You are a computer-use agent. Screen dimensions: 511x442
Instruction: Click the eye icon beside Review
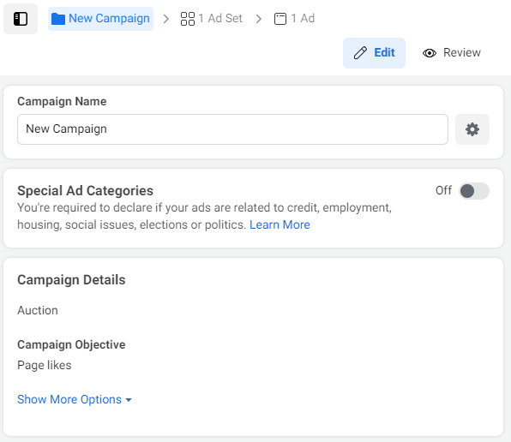(430, 53)
